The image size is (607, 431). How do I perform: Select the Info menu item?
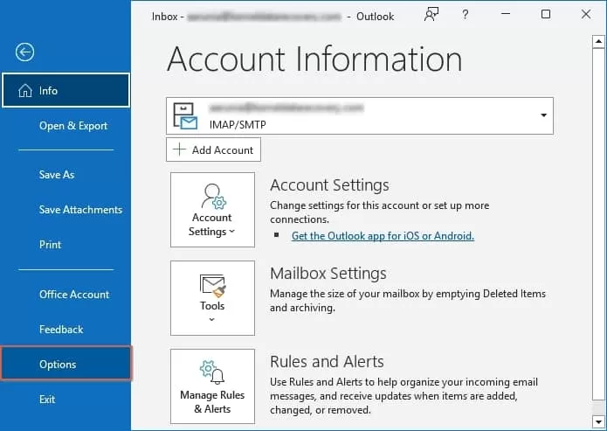66,90
